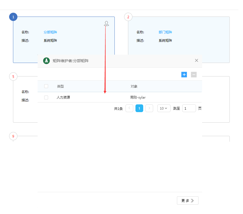Screen dimensions: 243x214
Task: Open the page size dropdown showing 10
Action: (164, 109)
